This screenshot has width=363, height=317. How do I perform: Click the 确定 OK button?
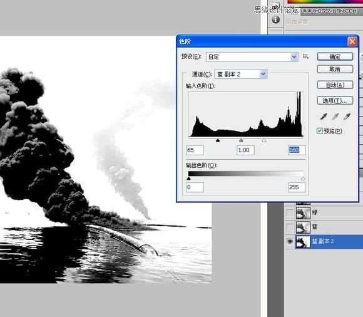click(335, 56)
